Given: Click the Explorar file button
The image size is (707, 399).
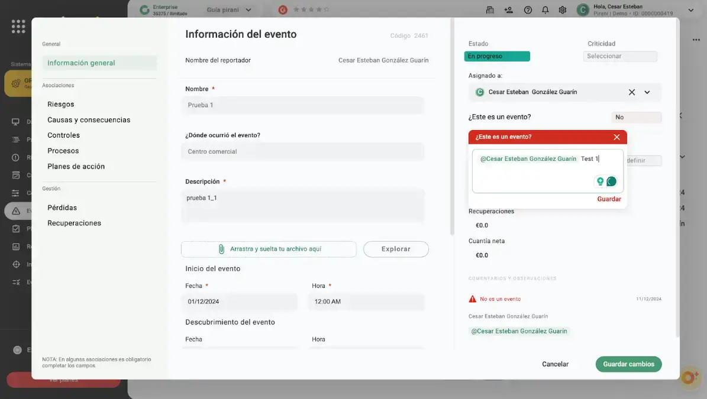Looking at the screenshot, I should point(396,249).
